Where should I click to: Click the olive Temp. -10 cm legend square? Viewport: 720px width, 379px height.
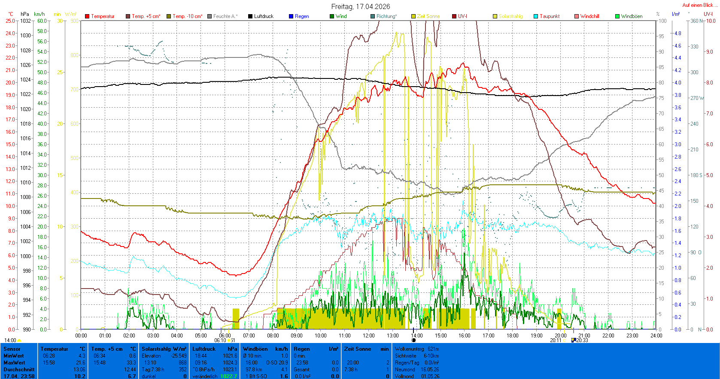click(x=169, y=16)
